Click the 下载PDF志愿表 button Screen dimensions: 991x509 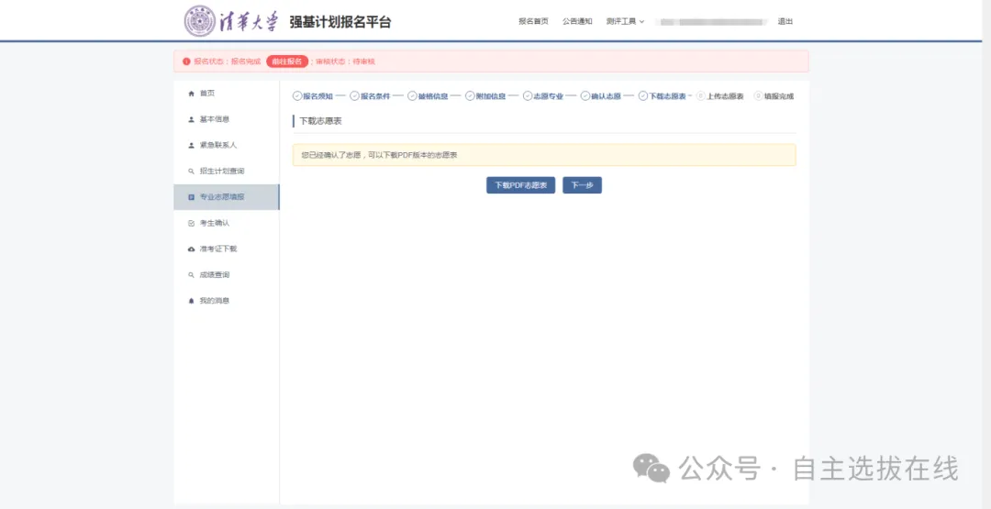pyautogui.click(x=520, y=185)
